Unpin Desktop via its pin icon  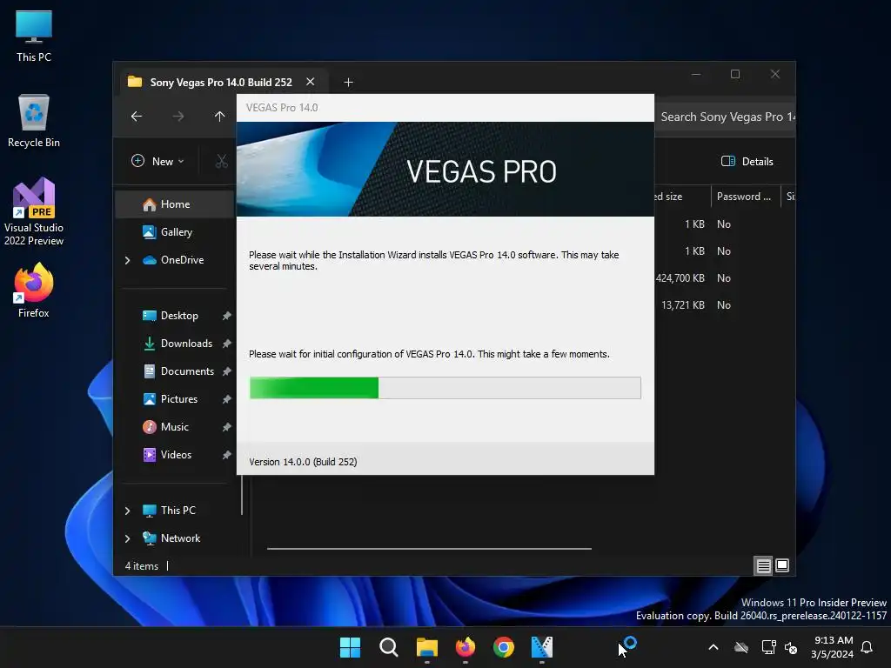pos(227,316)
